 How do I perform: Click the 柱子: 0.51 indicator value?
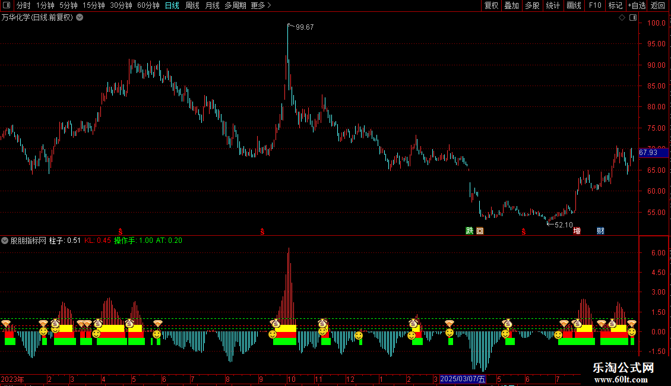[65, 241]
